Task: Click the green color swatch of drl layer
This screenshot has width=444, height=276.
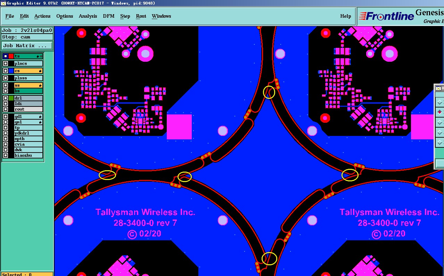Action: pyautogui.click(x=11, y=98)
